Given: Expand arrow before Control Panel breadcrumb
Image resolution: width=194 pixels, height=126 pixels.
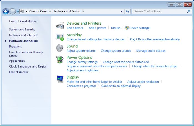Looking at the screenshot, I should click(27, 11).
